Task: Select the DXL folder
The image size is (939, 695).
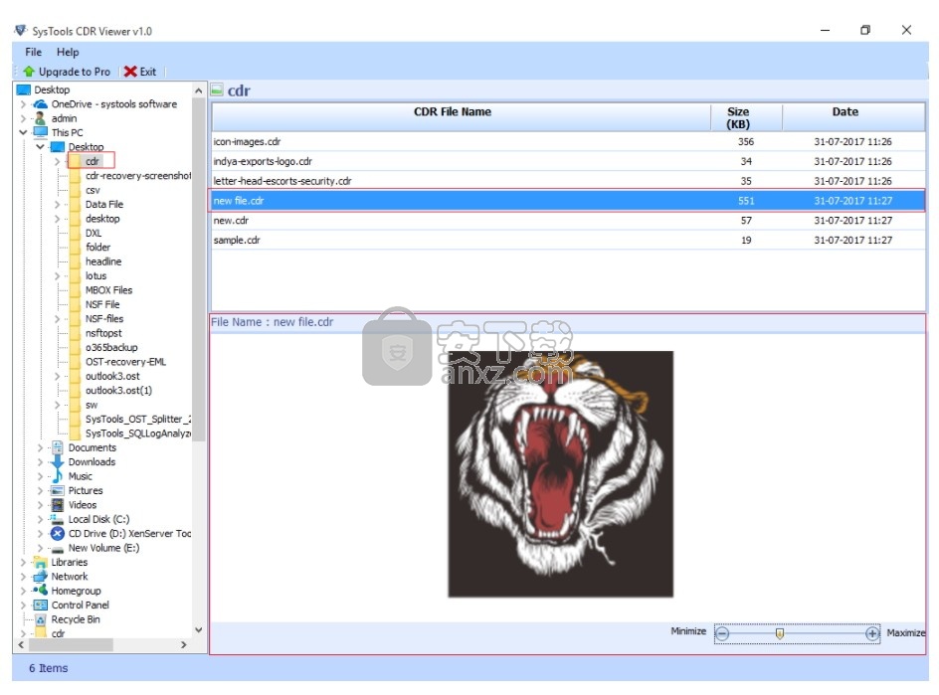Action: 93,233
